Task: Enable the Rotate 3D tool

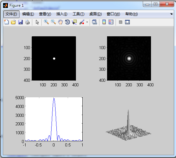Action: [x=67, y=22]
